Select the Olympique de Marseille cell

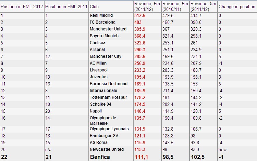(103, 120)
